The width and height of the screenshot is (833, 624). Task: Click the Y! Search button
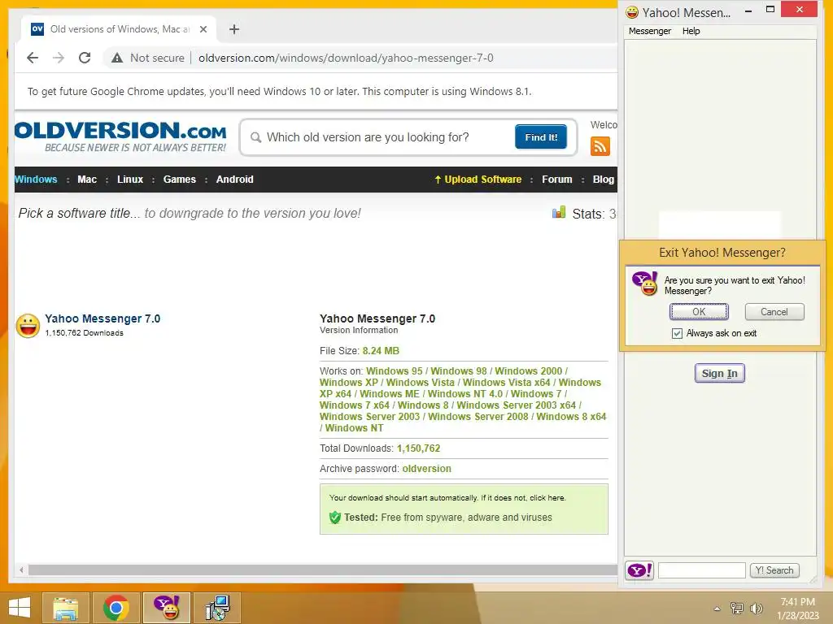pos(774,570)
